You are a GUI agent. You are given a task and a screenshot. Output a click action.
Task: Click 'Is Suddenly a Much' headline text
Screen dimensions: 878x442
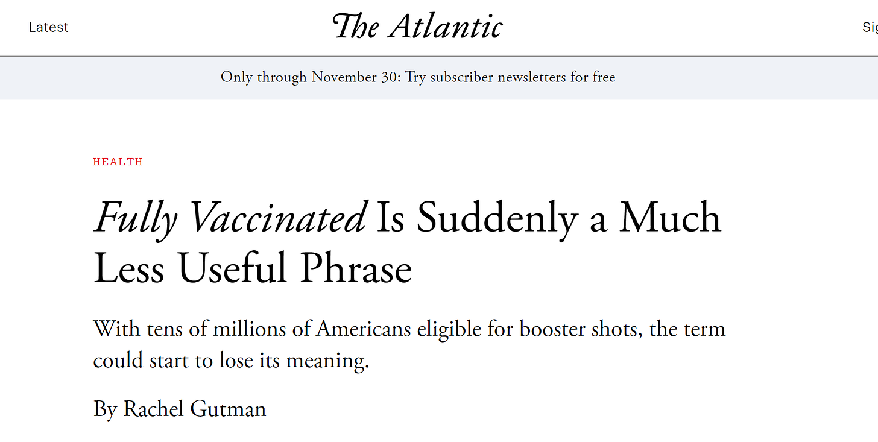click(x=549, y=217)
